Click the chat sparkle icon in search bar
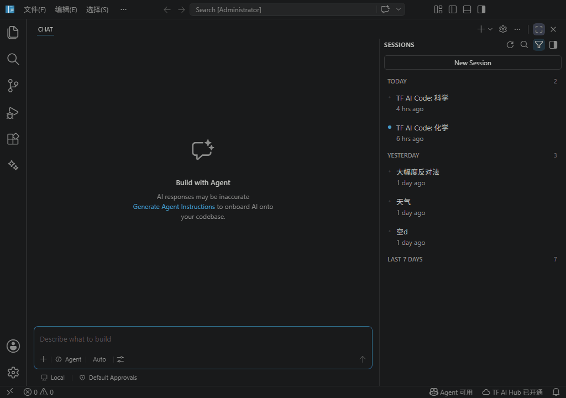Image resolution: width=566 pixels, height=398 pixels. click(x=385, y=9)
